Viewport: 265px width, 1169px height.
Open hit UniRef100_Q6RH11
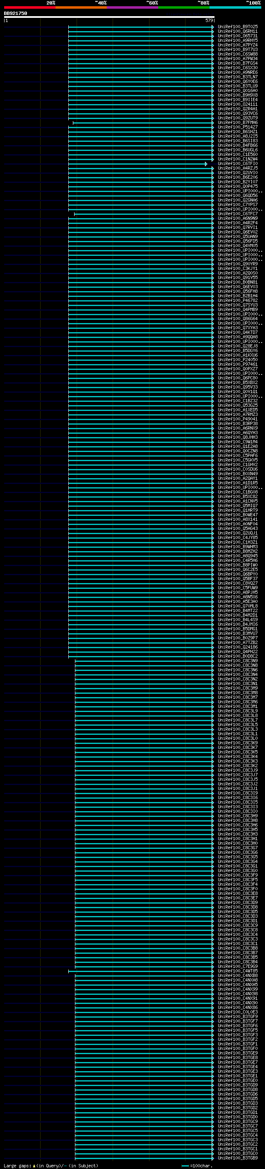(x=238, y=32)
